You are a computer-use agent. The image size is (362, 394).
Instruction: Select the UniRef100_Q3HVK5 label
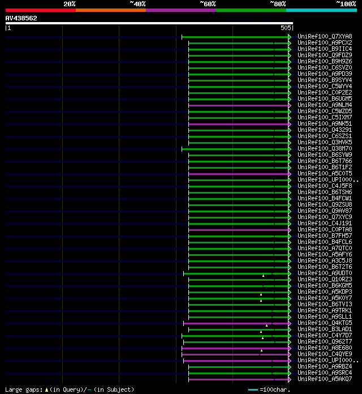[325, 142]
